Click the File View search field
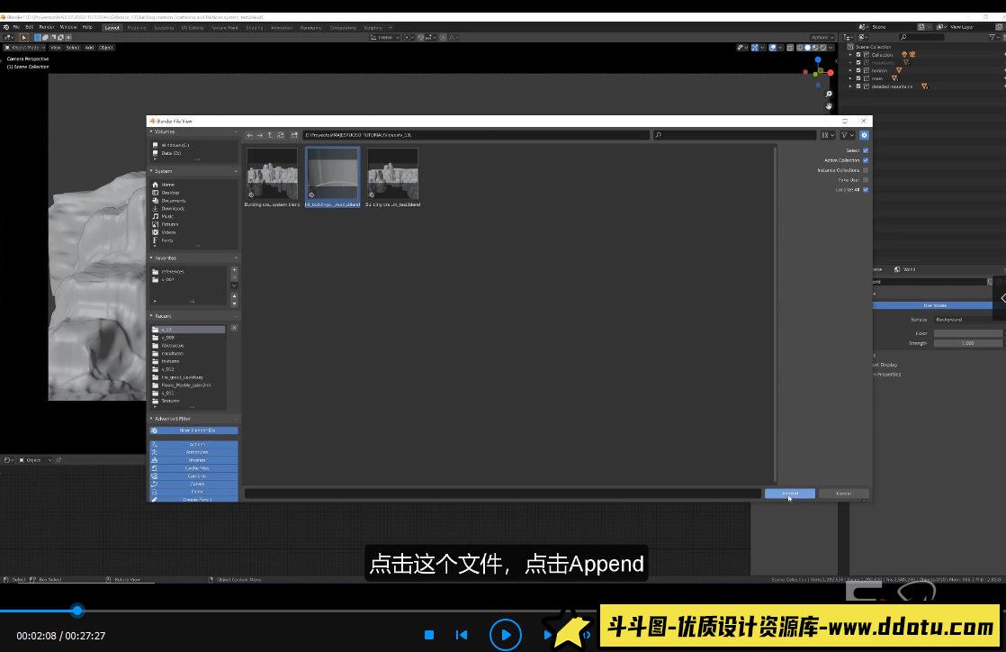 pyautogui.click(x=734, y=135)
